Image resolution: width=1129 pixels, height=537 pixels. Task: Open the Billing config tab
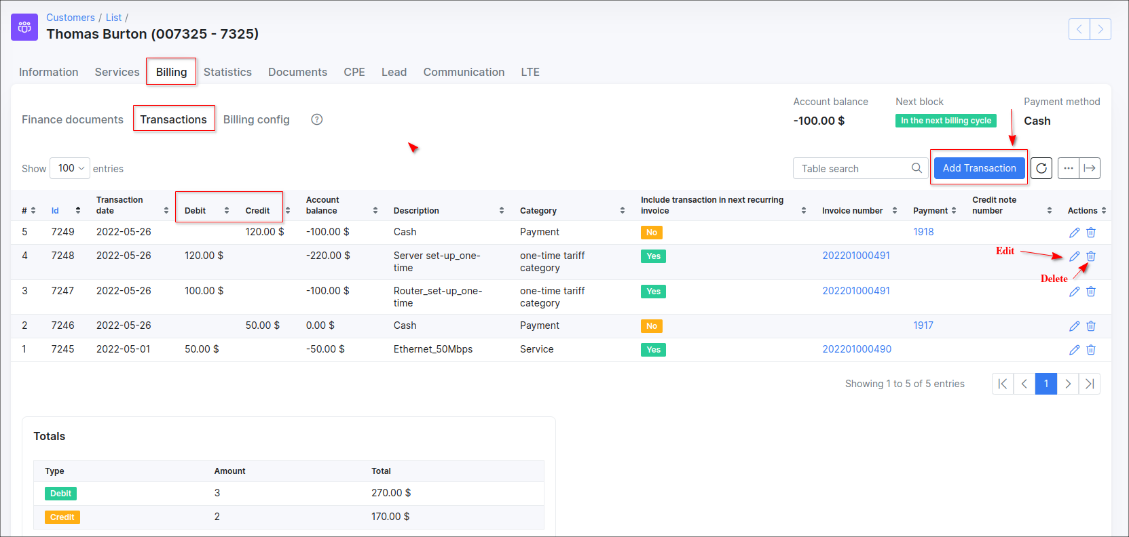coord(256,119)
